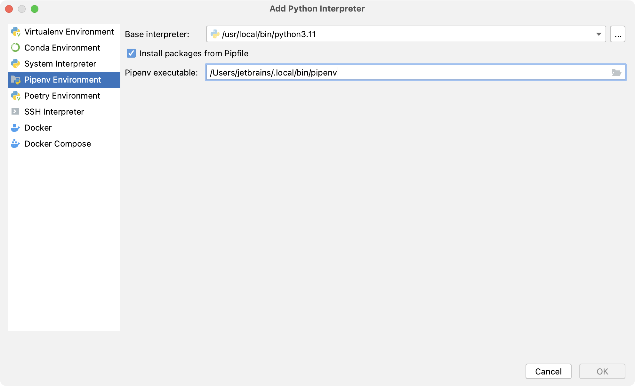This screenshot has width=635, height=386.
Task: Click the Conda Environment icon
Action: (16, 47)
